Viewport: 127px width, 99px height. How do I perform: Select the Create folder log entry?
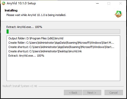pos(61,43)
